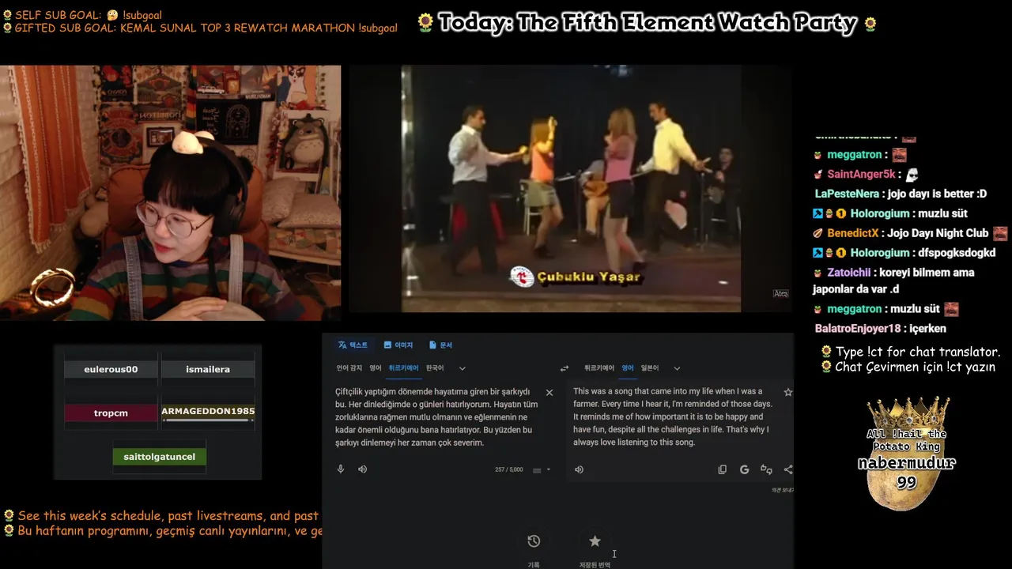The width and height of the screenshot is (1012, 569).
Task: Select 영어 as the source language
Action: pyautogui.click(x=376, y=368)
